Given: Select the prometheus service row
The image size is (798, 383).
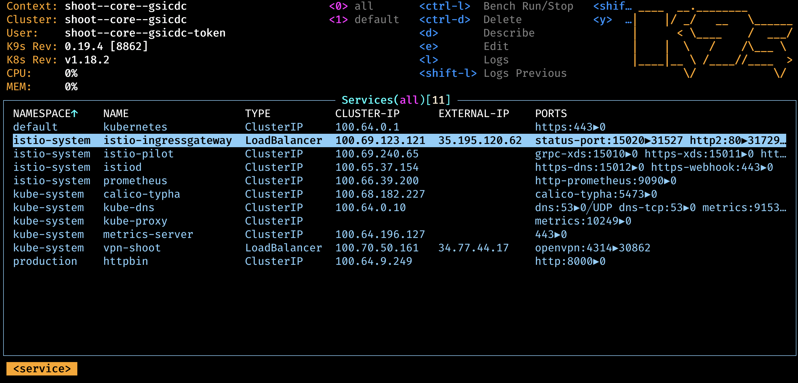Looking at the screenshot, I should tap(135, 181).
